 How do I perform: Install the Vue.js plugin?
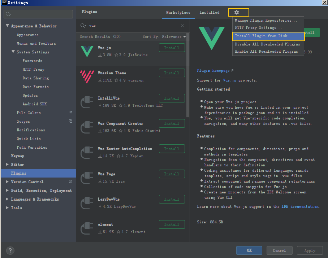point(172,48)
